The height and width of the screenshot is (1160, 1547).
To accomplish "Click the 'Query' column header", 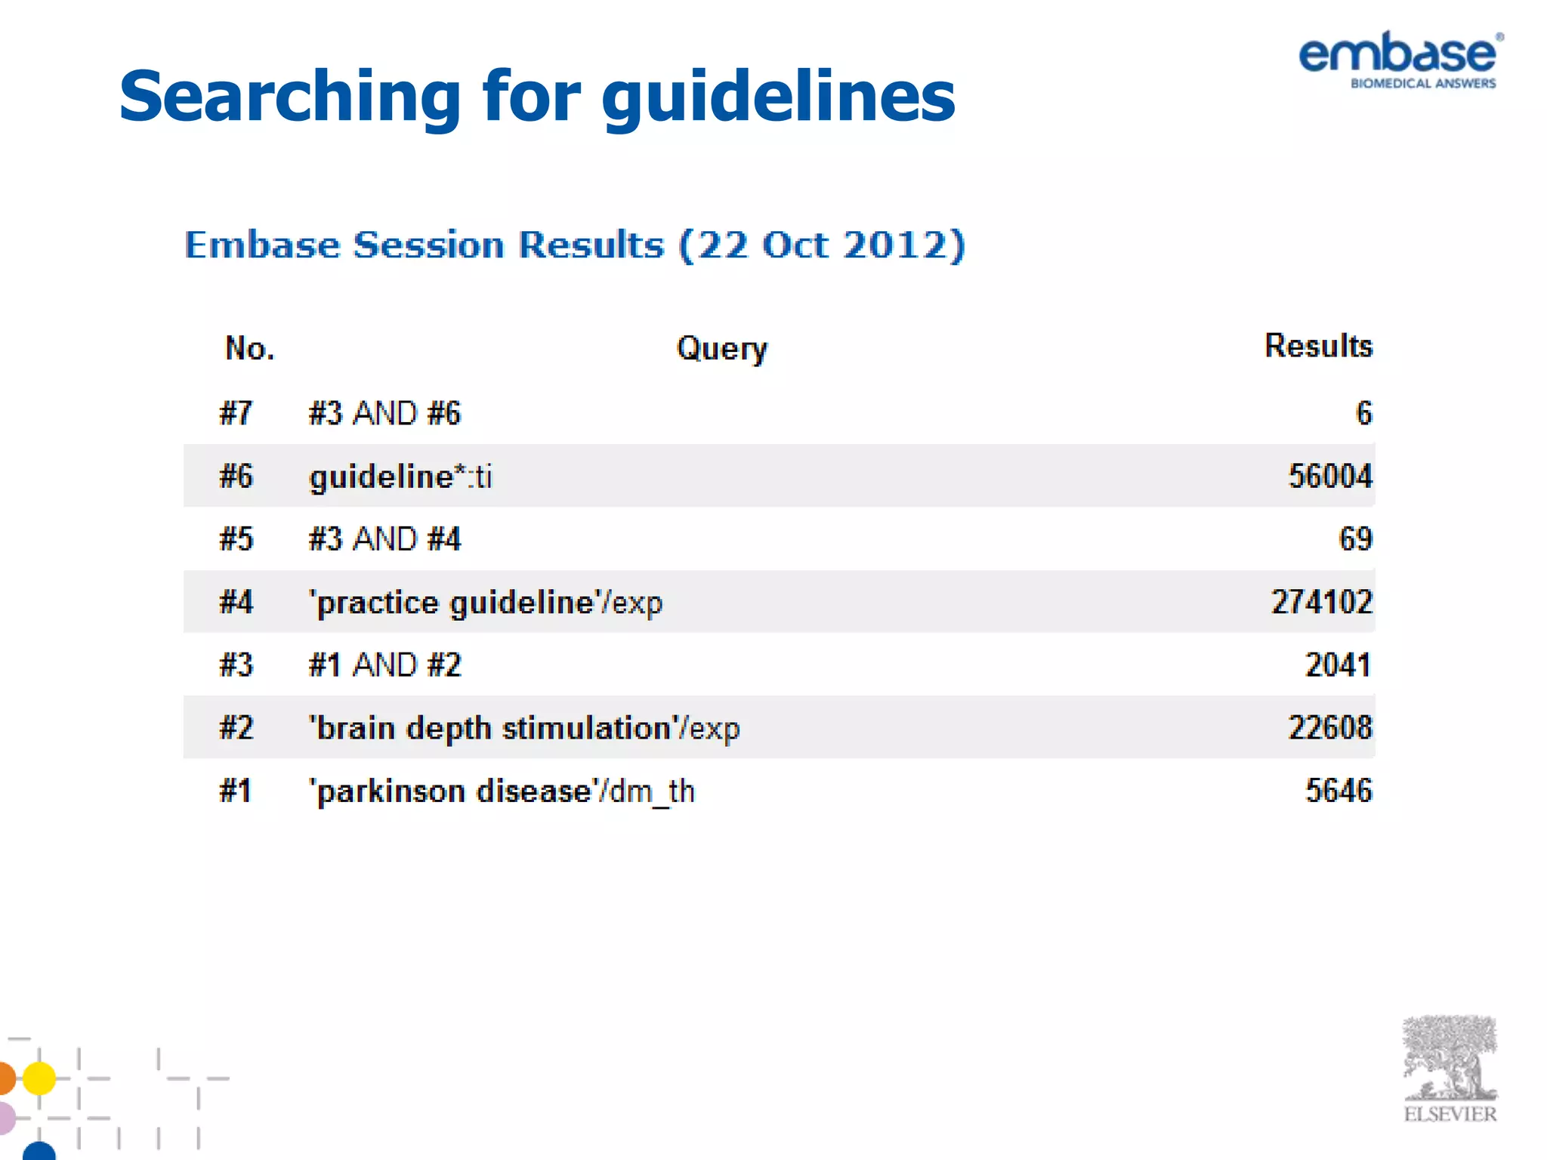I will (722, 350).
